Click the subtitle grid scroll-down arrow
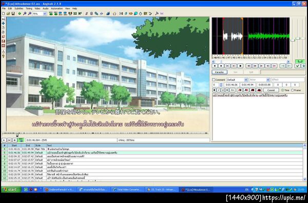 click(x=304, y=179)
